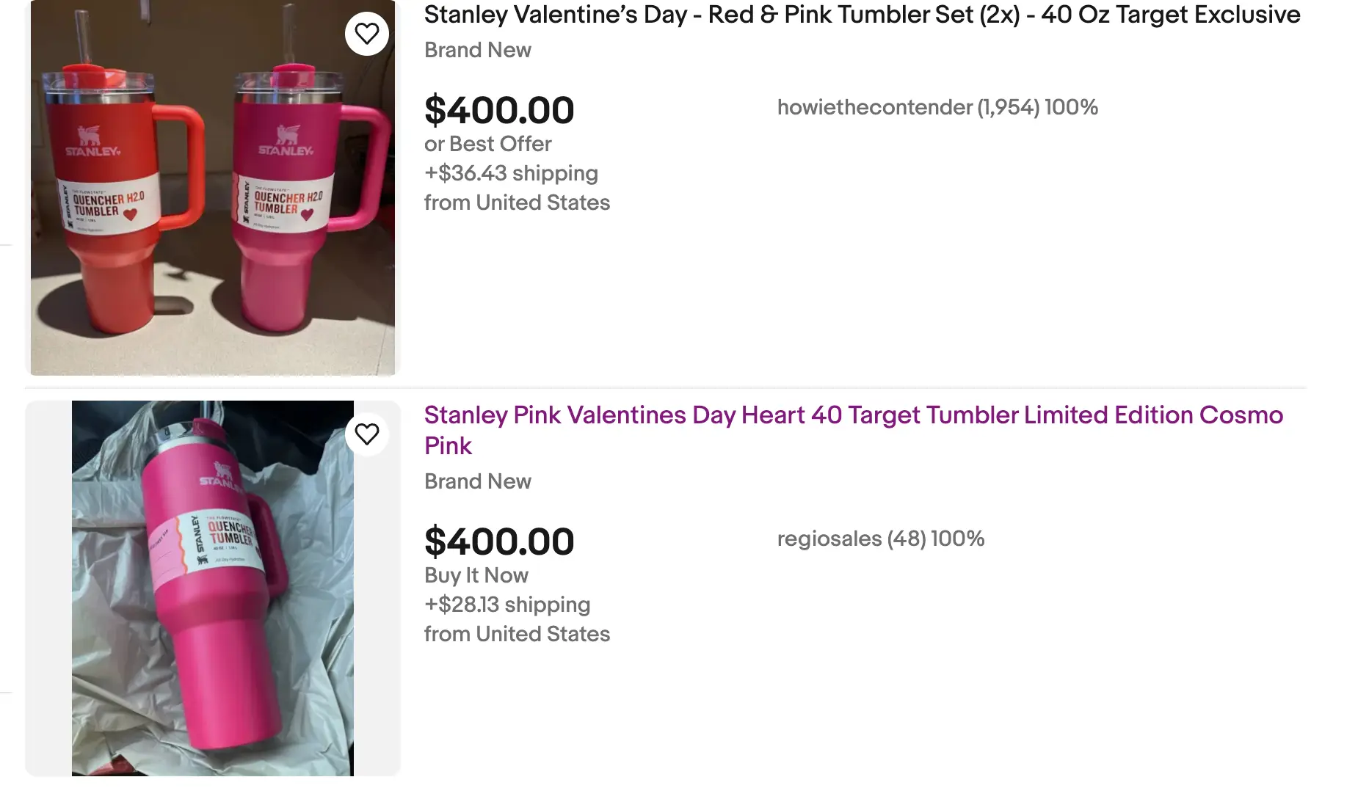Click the heart icon on the Cosmo Pink listing

pyautogui.click(x=366, y=434)
